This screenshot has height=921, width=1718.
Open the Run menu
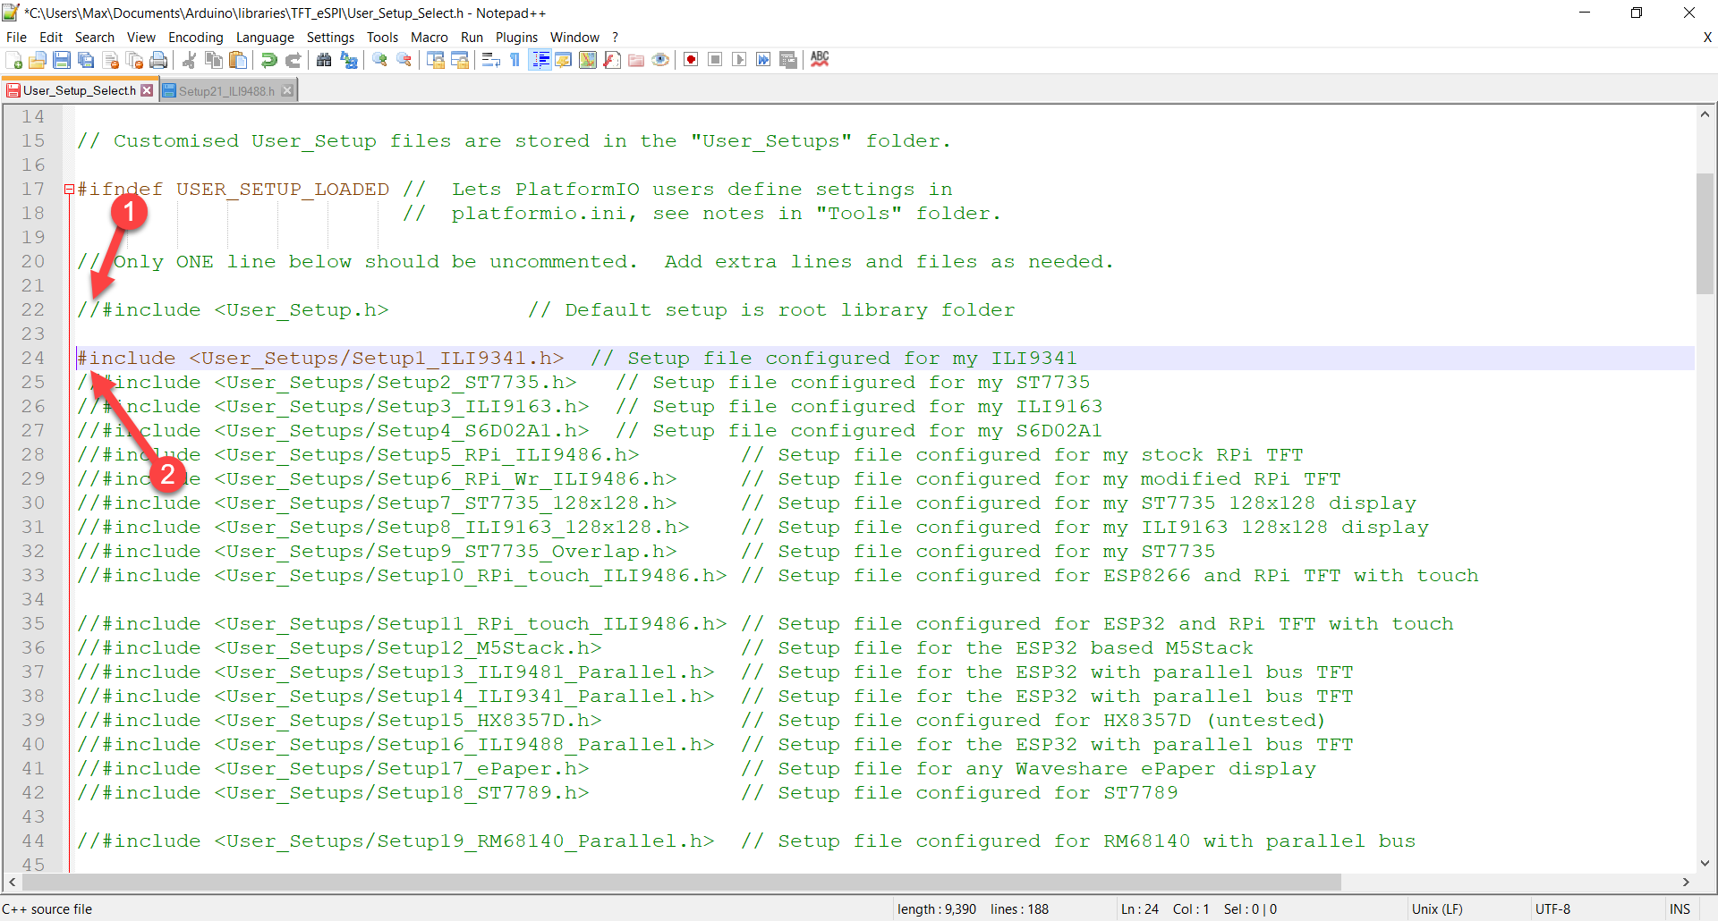click(472, 37)
